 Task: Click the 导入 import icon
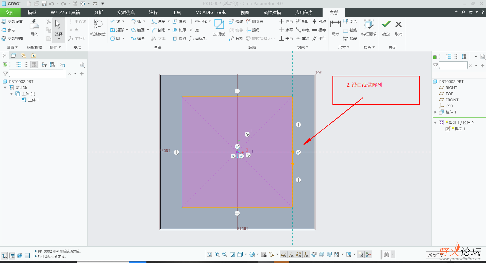pos(34,28)
